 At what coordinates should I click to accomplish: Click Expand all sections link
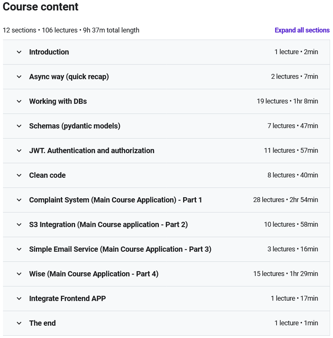pos(302,30)
